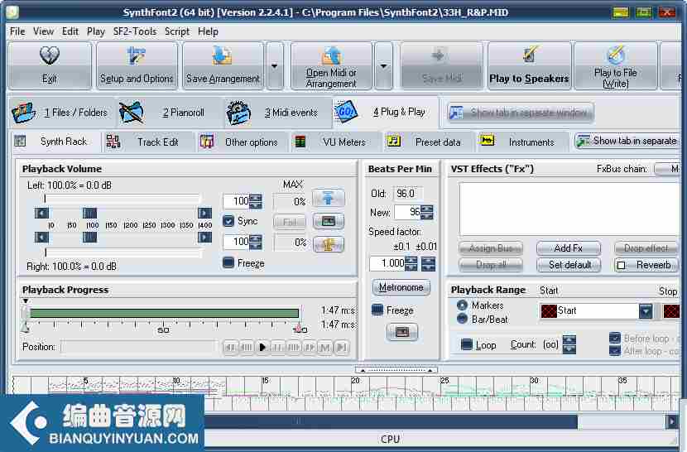Click the Metronome button
This screenshot has height=452, width=687.
[x=401, y=287]
